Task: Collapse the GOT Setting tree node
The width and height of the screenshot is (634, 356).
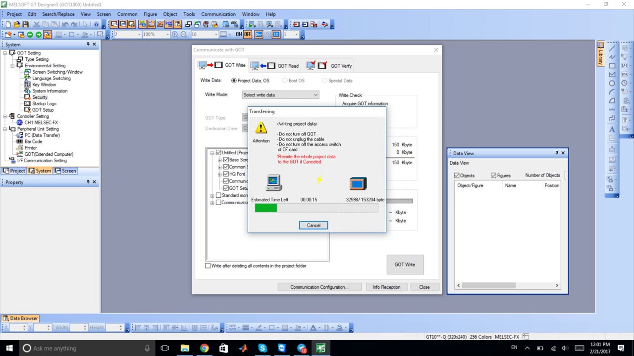Action: coord(5,53)
